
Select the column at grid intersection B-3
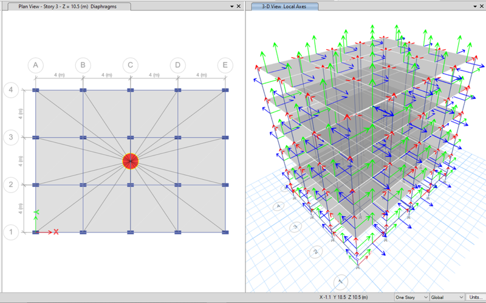coord(83,138)
